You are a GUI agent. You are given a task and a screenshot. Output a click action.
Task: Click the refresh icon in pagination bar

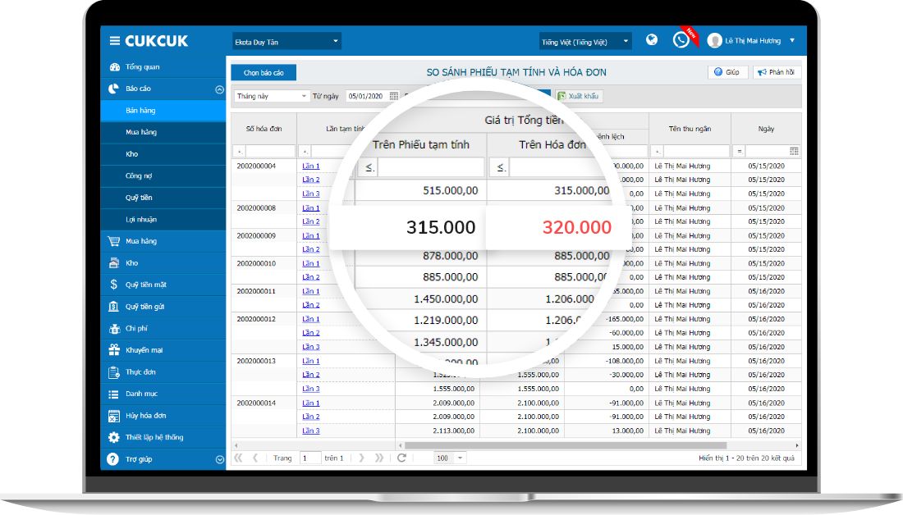(x=401, y=458)
